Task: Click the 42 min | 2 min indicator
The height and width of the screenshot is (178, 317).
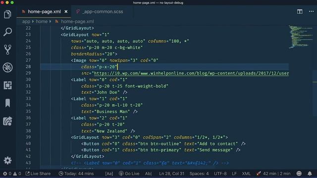Action: tap(273, 174)
